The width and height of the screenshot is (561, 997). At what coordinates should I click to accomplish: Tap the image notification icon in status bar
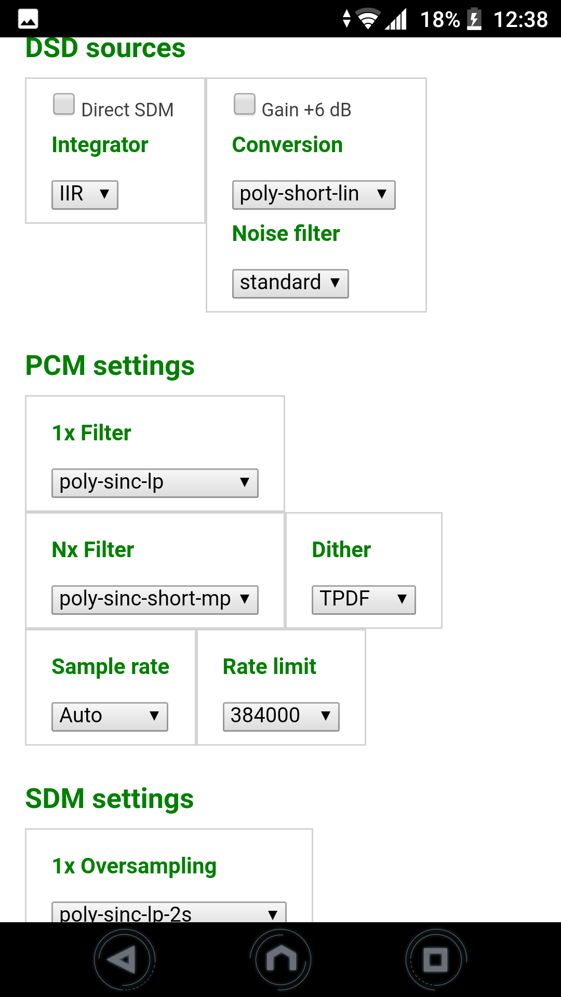click(28, 20)
